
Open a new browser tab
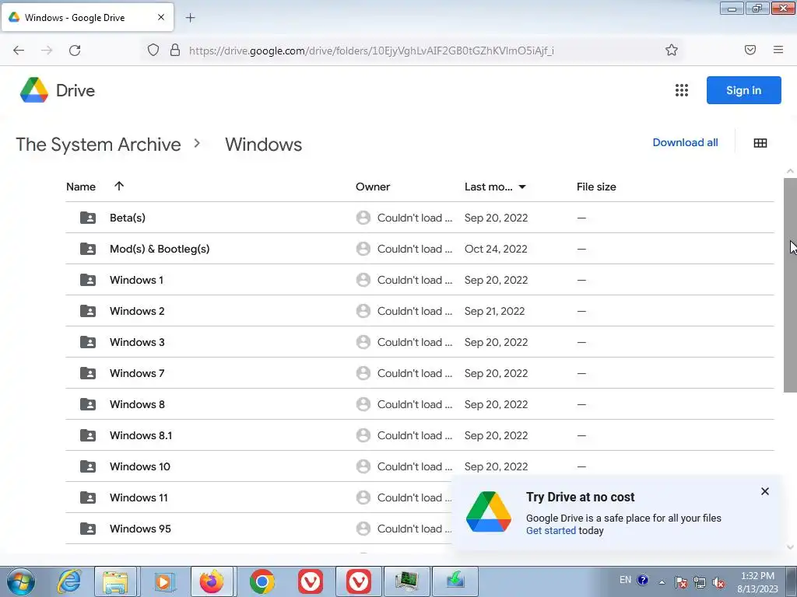click(190, 18)
